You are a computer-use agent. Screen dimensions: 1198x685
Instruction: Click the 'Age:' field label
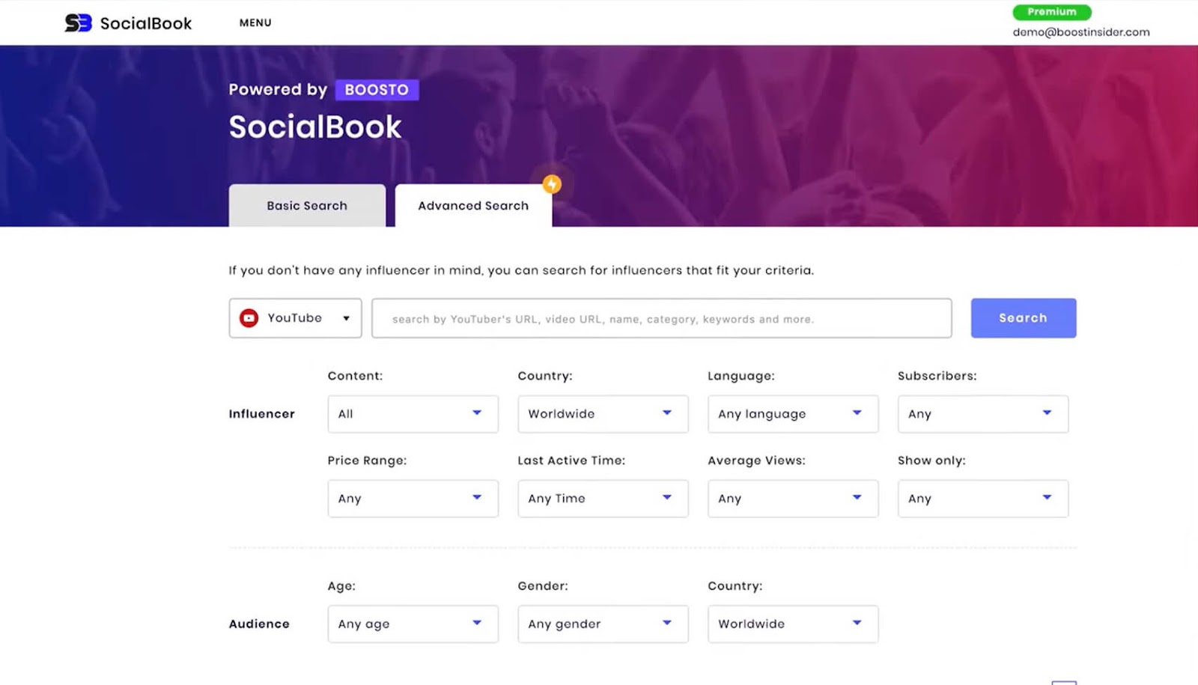pos(341,586)
